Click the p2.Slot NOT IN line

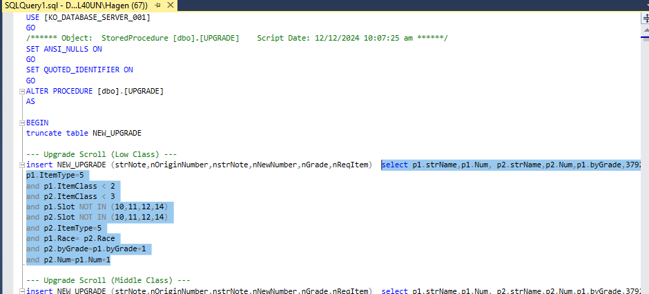click(97, 218)
